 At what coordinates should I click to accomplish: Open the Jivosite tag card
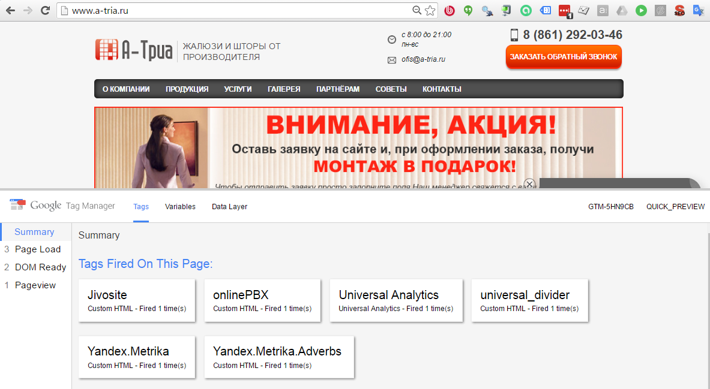point(137,301)
